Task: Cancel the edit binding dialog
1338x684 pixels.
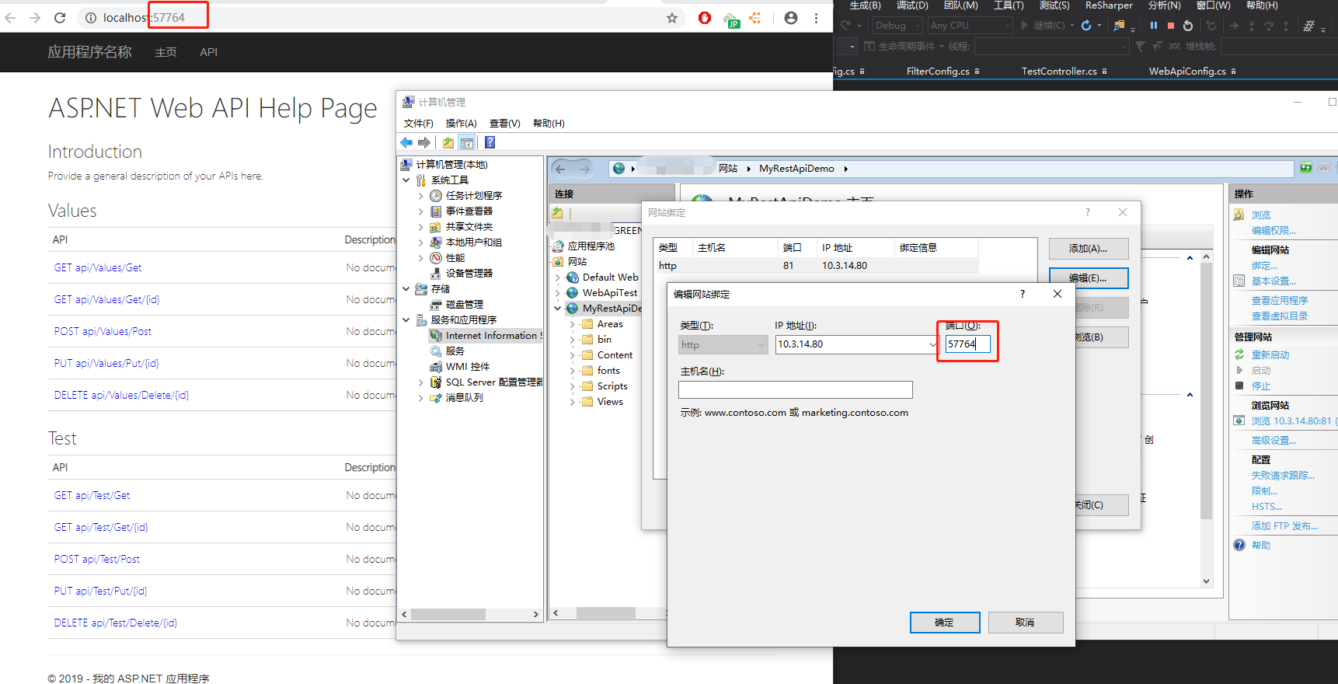Action: tap(1025, 623)
